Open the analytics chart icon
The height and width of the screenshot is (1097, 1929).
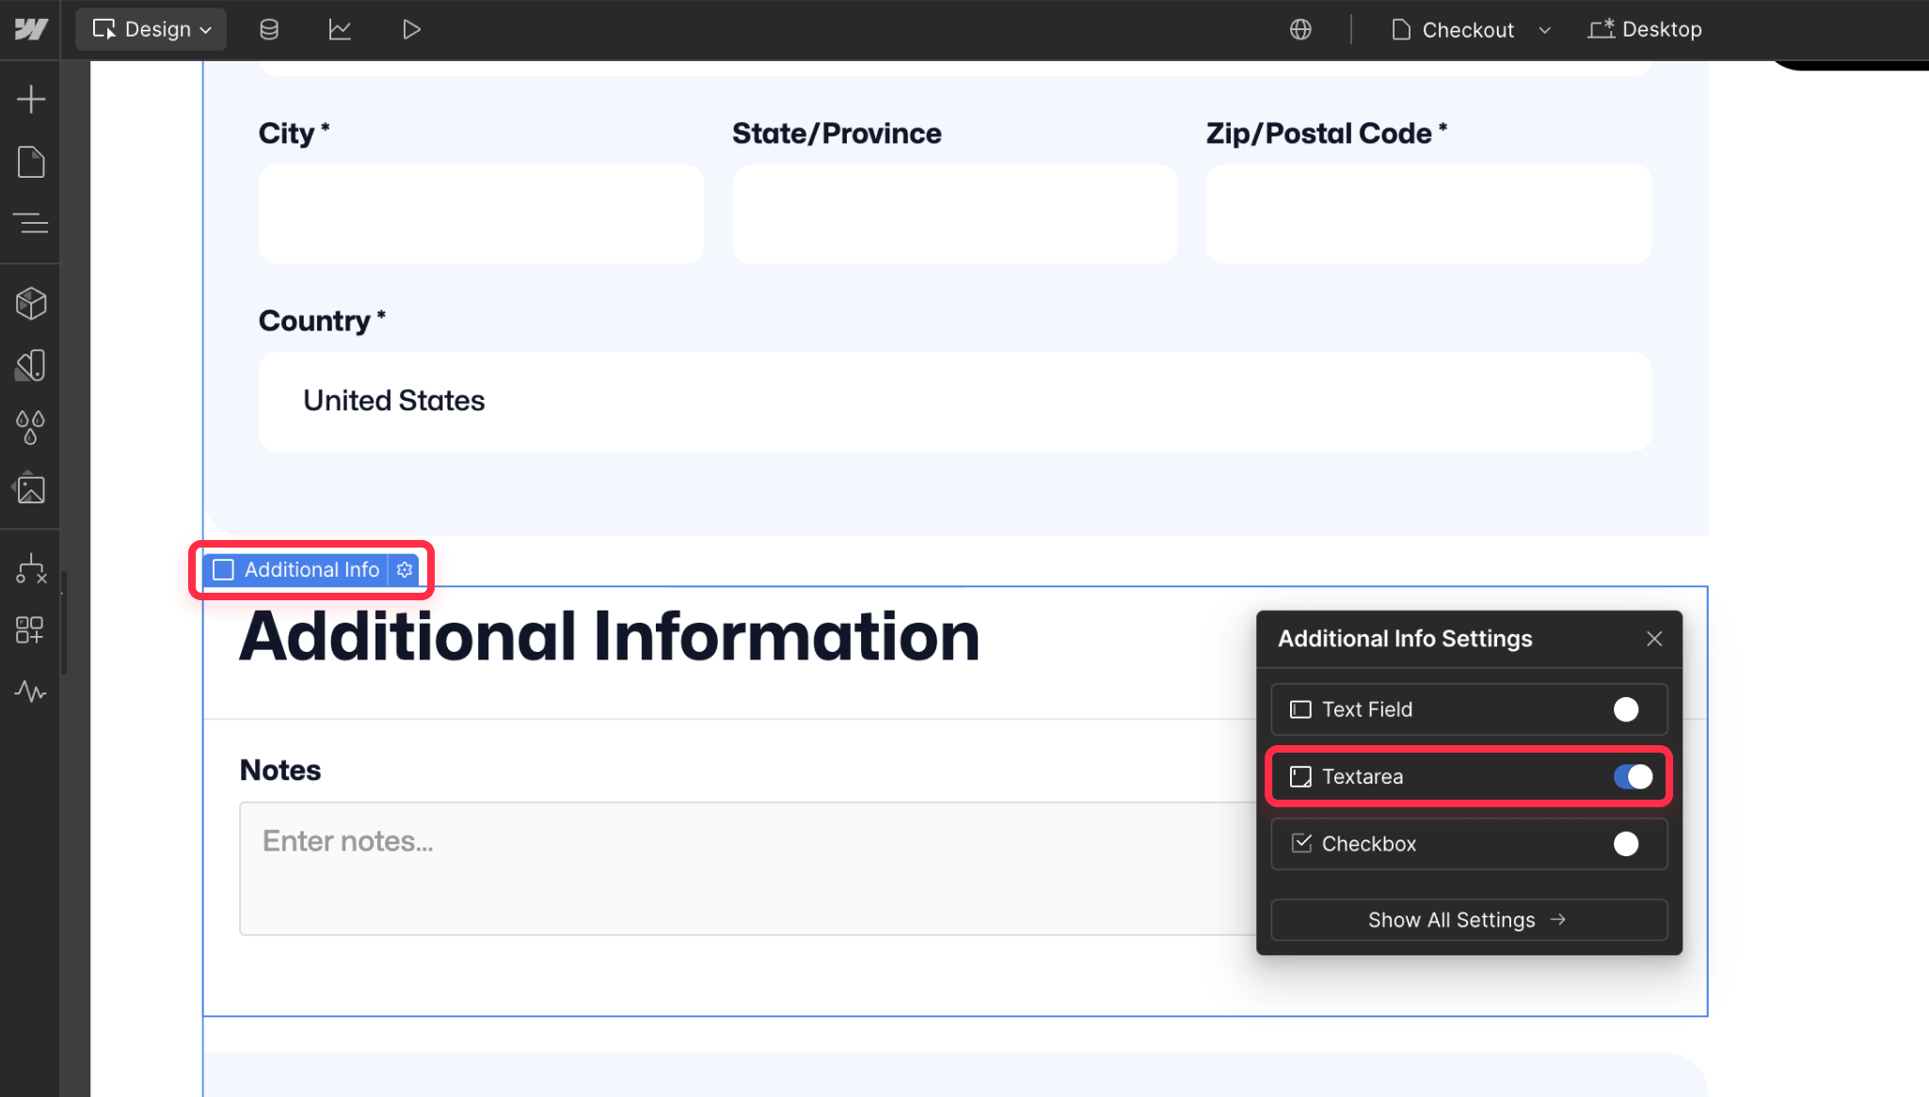(x=340, y=29)
